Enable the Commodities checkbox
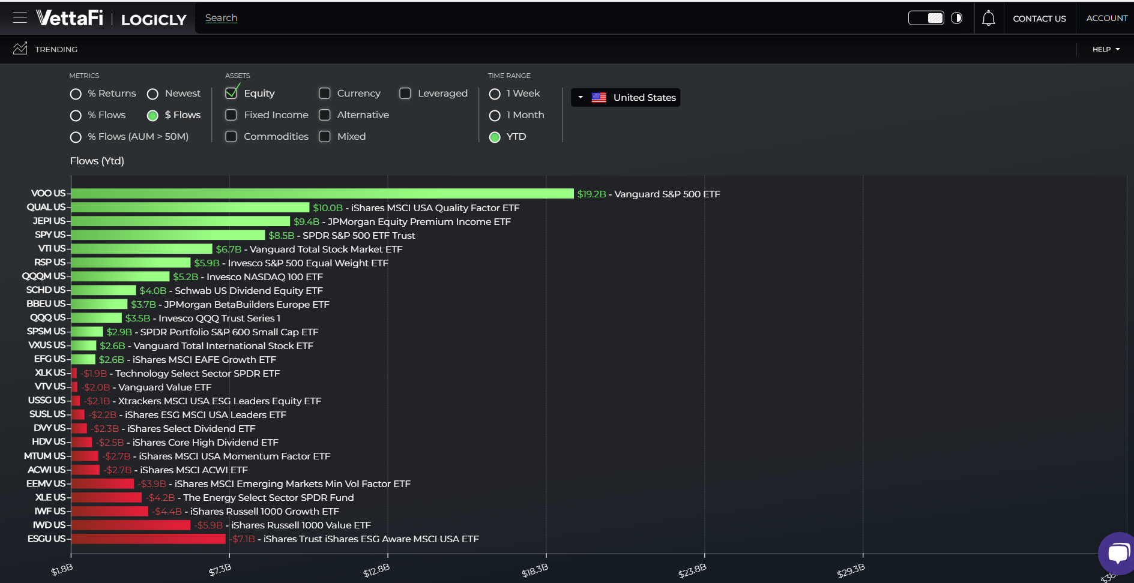 pos(231,136)
